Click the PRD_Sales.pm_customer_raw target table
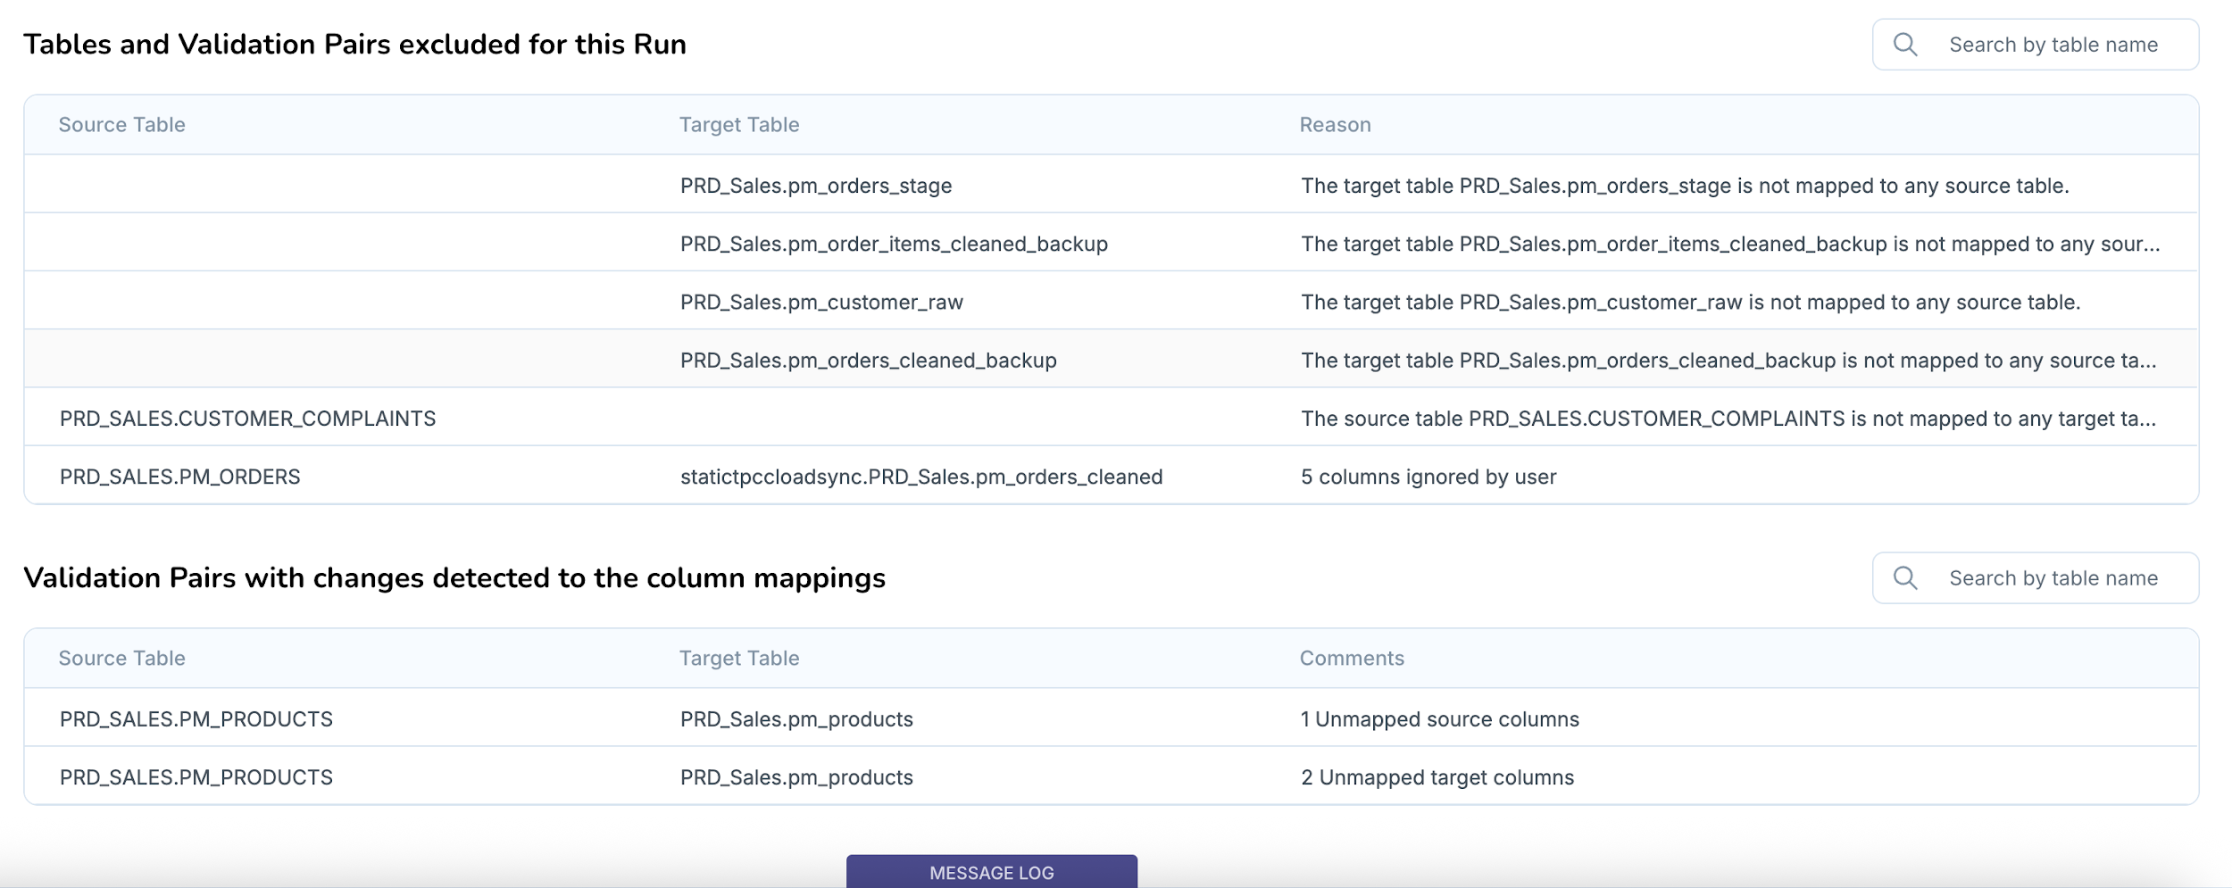 (820, 303)
